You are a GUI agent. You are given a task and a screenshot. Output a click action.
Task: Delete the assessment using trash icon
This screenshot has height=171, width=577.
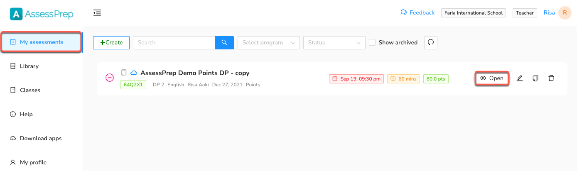tap(551, 78)
